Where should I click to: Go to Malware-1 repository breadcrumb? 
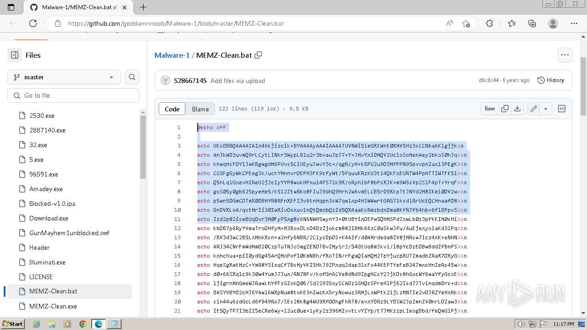(172, 55)
